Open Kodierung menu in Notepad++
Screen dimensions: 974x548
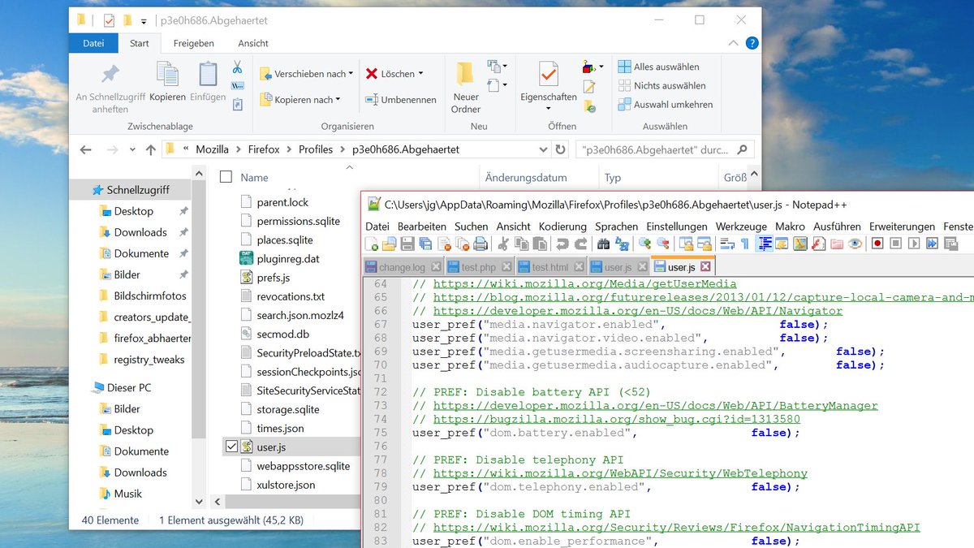[562, 227]
